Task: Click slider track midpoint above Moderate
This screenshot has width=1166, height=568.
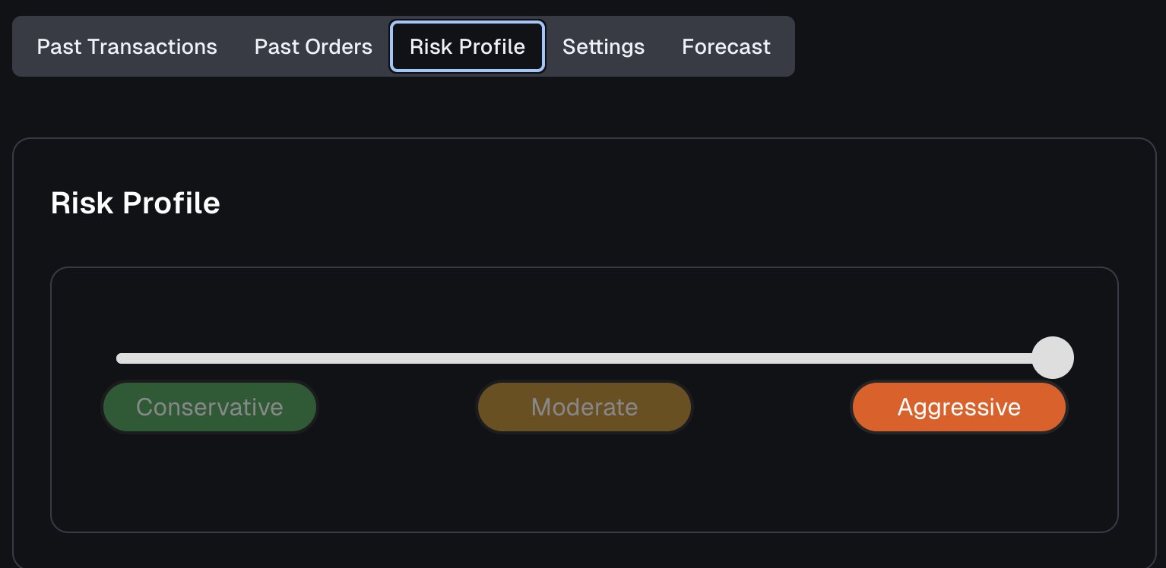Action: coord(585,358)
